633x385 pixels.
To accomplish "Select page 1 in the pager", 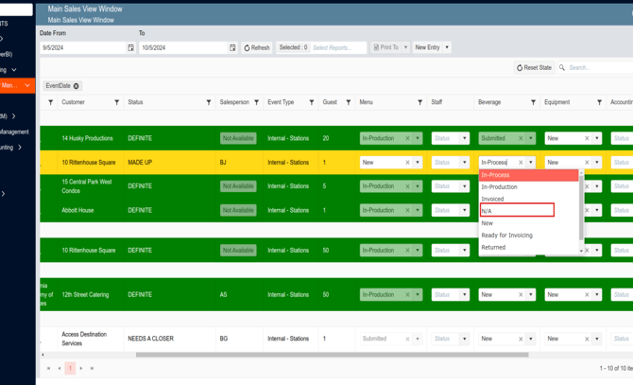I will click(x=70, y=368).
